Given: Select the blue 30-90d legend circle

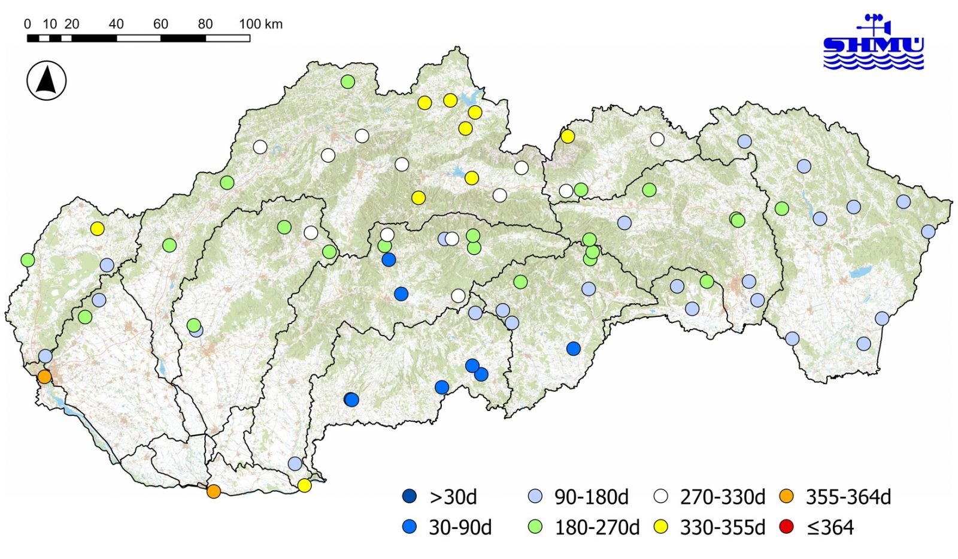Looking at the screenshot, I should [x=410, y=527].
